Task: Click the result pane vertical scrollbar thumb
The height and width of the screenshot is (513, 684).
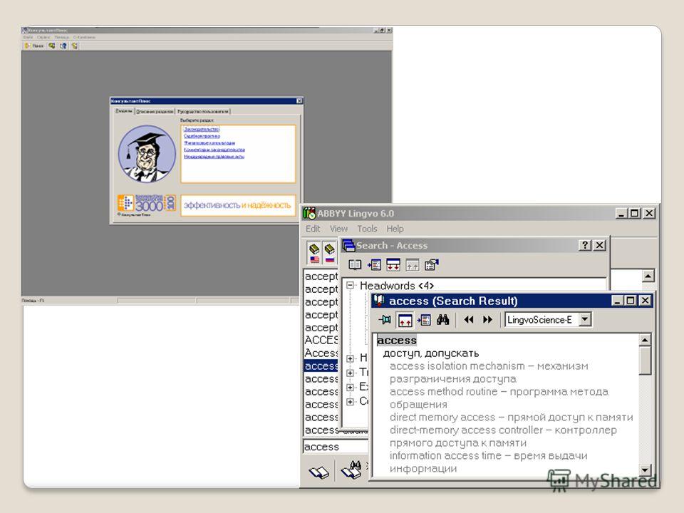Action: [x=646, y=361]
